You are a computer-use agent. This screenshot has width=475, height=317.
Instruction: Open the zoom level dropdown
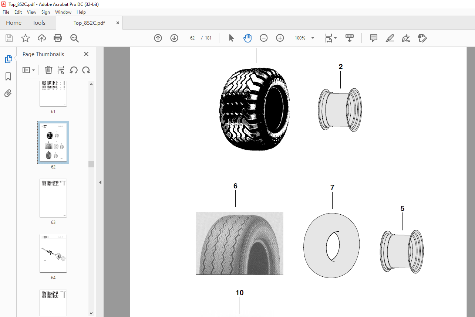(313, 38)
